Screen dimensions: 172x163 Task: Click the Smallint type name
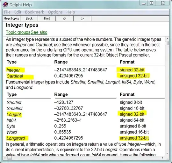point(14,109)
